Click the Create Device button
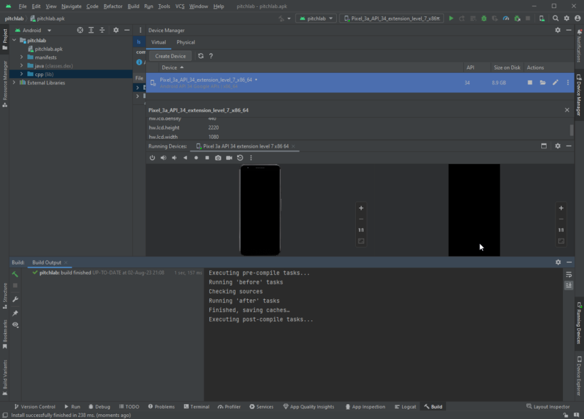 pyautogui.click(x=170, y=56)
